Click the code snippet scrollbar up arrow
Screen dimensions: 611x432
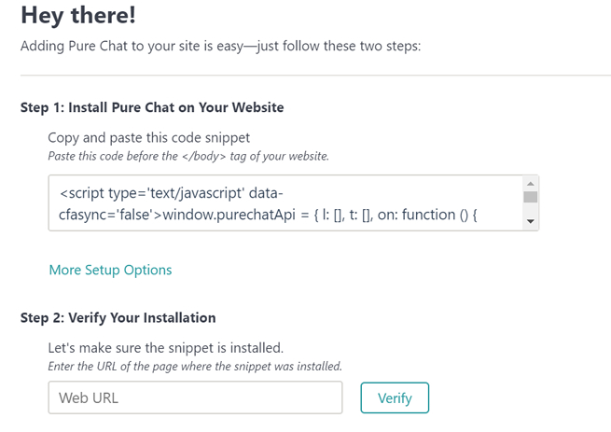(531, 184)
